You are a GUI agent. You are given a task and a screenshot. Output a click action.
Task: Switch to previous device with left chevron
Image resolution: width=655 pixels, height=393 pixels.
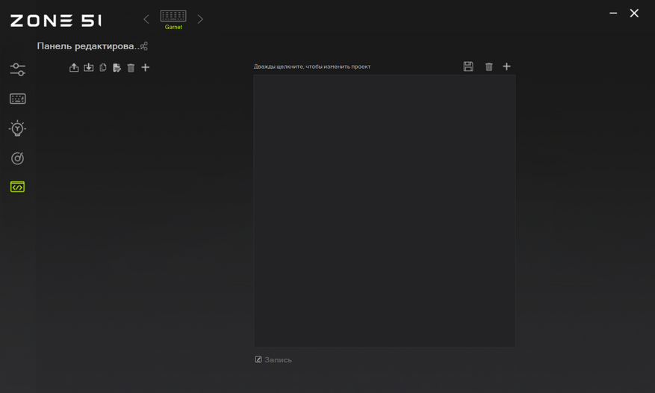146,19
